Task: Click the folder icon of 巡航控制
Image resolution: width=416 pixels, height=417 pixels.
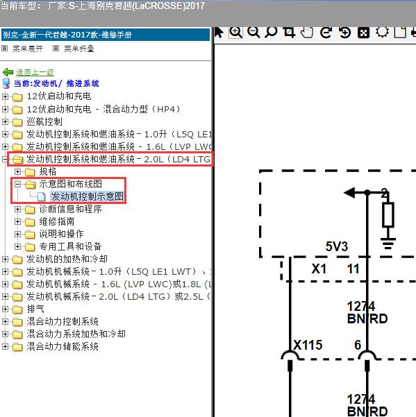Action: [17, 122]
